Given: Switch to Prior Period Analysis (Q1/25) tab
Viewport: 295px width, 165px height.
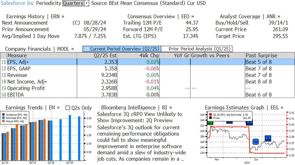Looking at the screenshot, I should (x=197, y=49).
